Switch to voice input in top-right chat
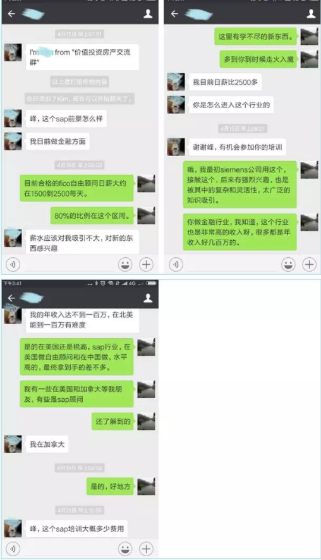This screenshot has width=321, height=560. (x=176, y=265)
